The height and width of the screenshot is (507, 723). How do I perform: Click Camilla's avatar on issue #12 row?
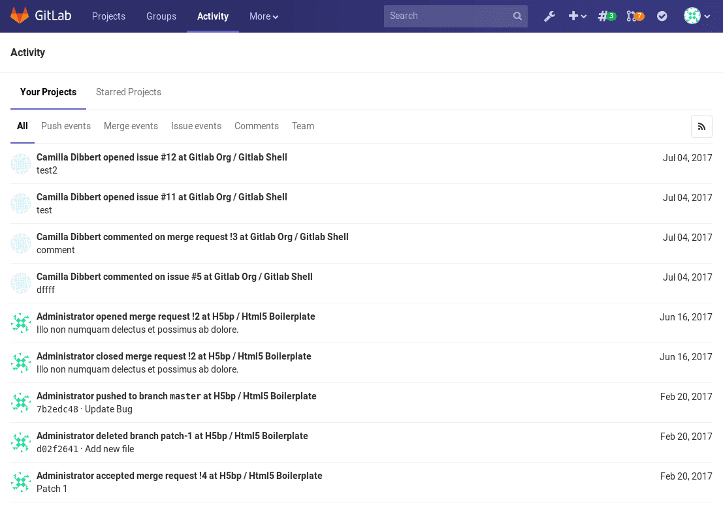pyautogui.click(x=21, y=164)
